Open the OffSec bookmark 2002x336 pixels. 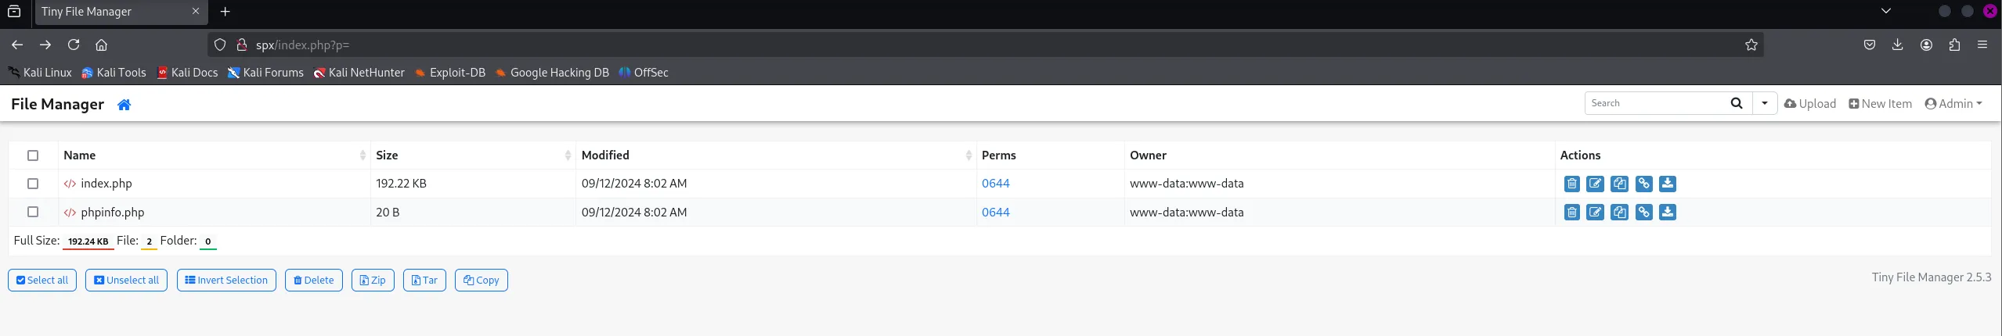pos(644,73)
